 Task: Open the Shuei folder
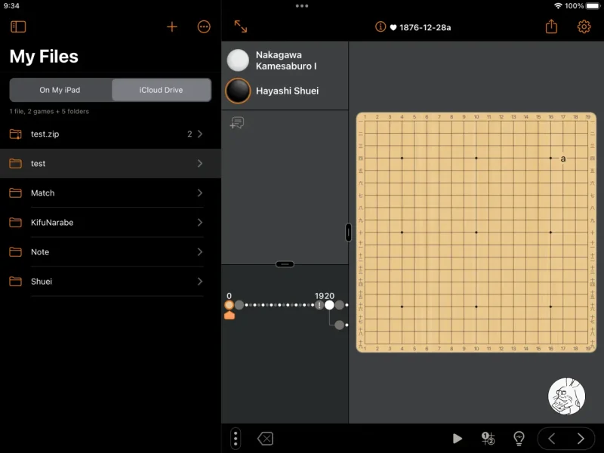pyautogui.click(x=110, y=281)
